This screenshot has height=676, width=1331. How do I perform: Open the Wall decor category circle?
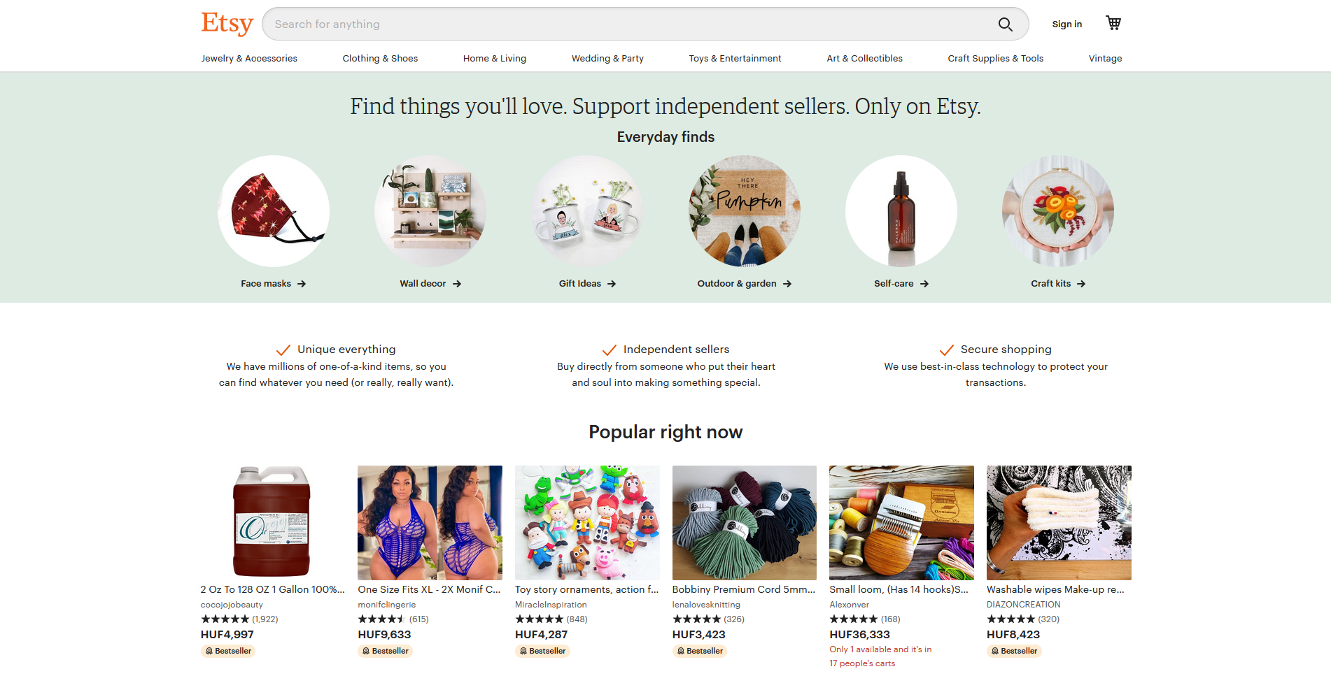pos(430,210)
